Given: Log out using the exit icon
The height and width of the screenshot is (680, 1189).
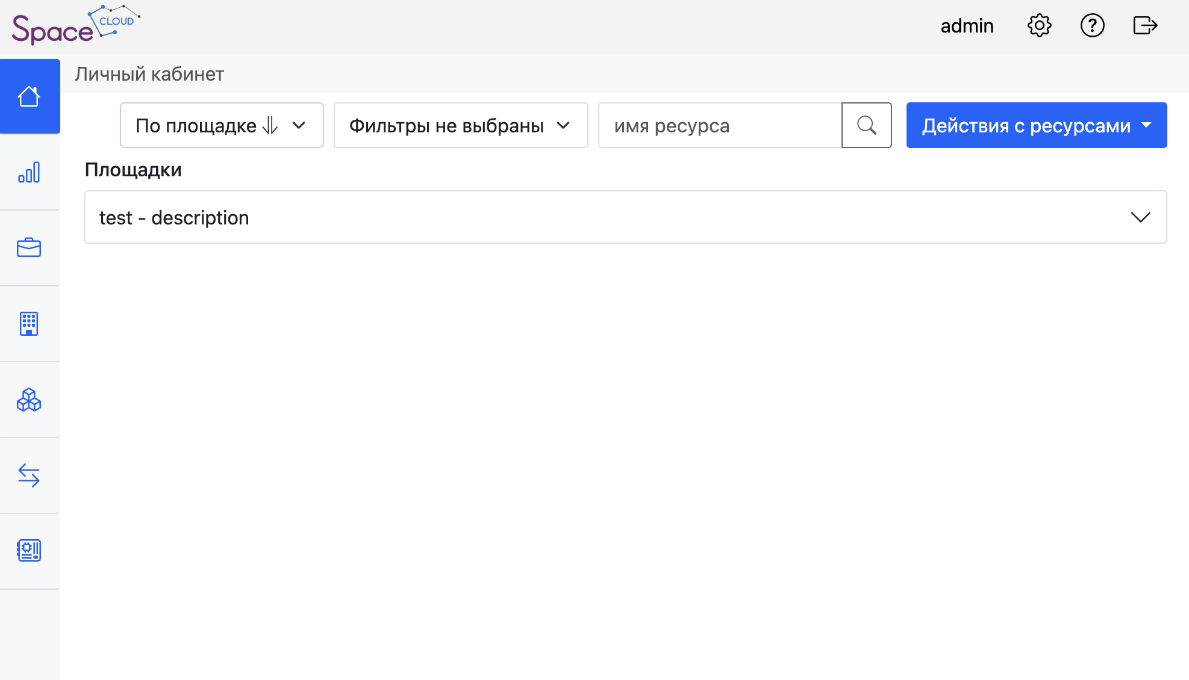Looking at the screenshot, I should (1144, 26).
